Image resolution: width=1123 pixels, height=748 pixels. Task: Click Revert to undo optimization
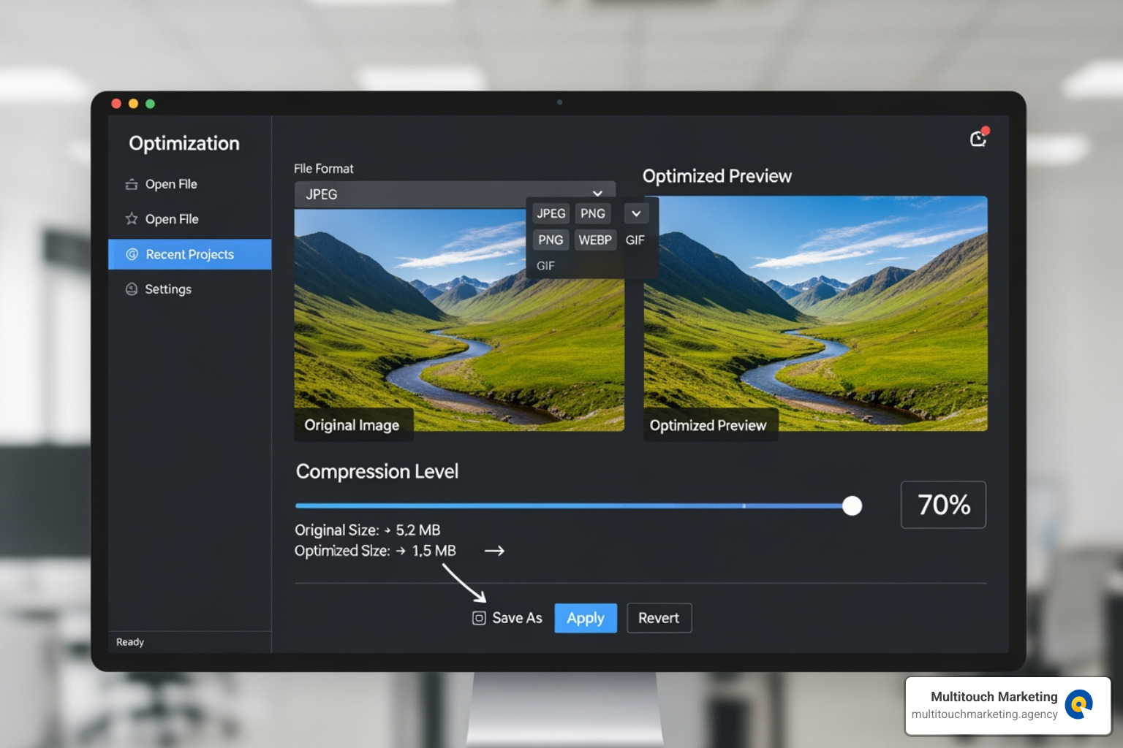658,617
